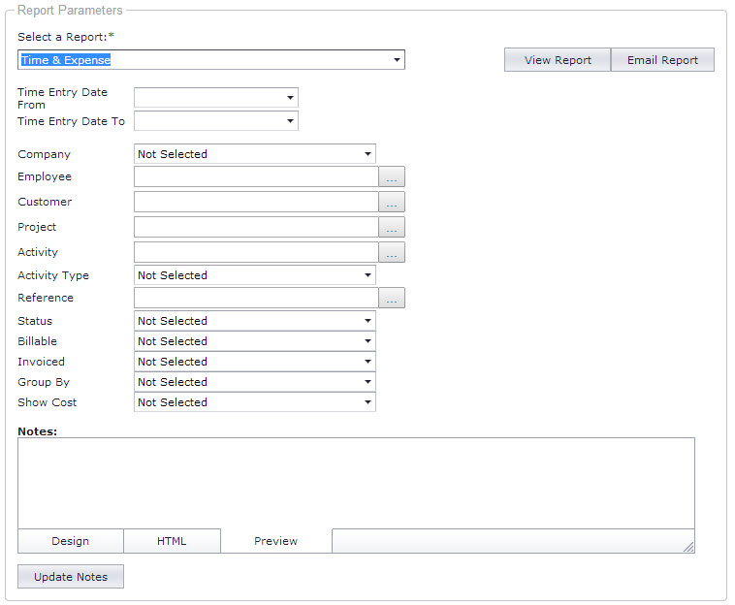Screen dimensions: 735x605
Task: Open the Customer lookup ellipsis button
Action: click(x=392, y=202)
